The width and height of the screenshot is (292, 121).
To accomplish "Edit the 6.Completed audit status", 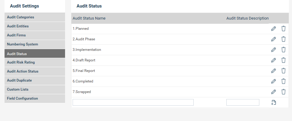I will pos(274,81).
